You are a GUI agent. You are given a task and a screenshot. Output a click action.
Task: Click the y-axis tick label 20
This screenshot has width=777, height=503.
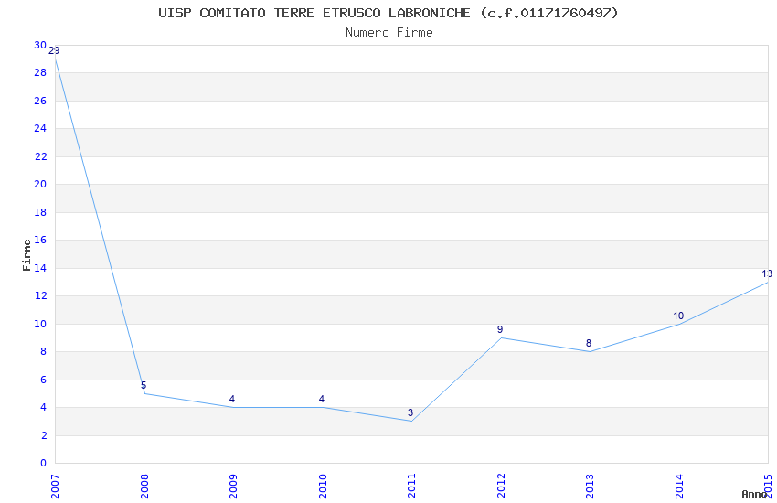[x=40, y=185]
